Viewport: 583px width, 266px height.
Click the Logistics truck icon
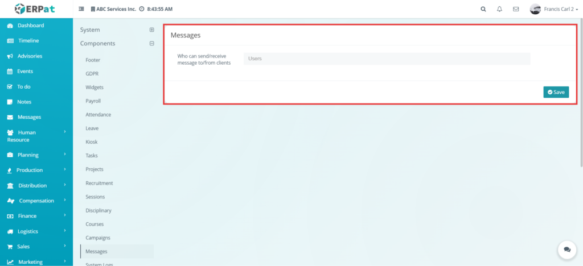(x=10, y=231)
